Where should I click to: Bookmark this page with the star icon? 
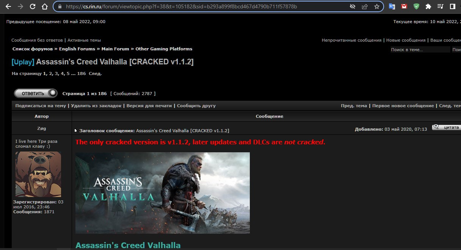pos(376,6)
